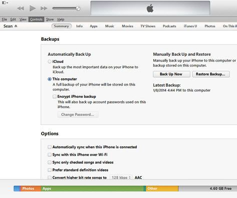Viewport: 237px width, 198px height.
Task: Open the Store menu
Action: pos(50,20)
